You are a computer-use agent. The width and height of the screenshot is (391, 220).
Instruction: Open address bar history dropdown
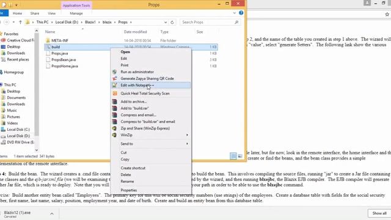(166, 22)
